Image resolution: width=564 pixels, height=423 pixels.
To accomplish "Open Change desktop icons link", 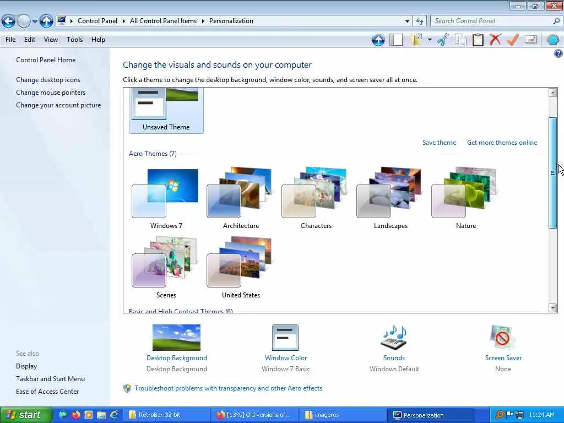I will coord(48,80).
